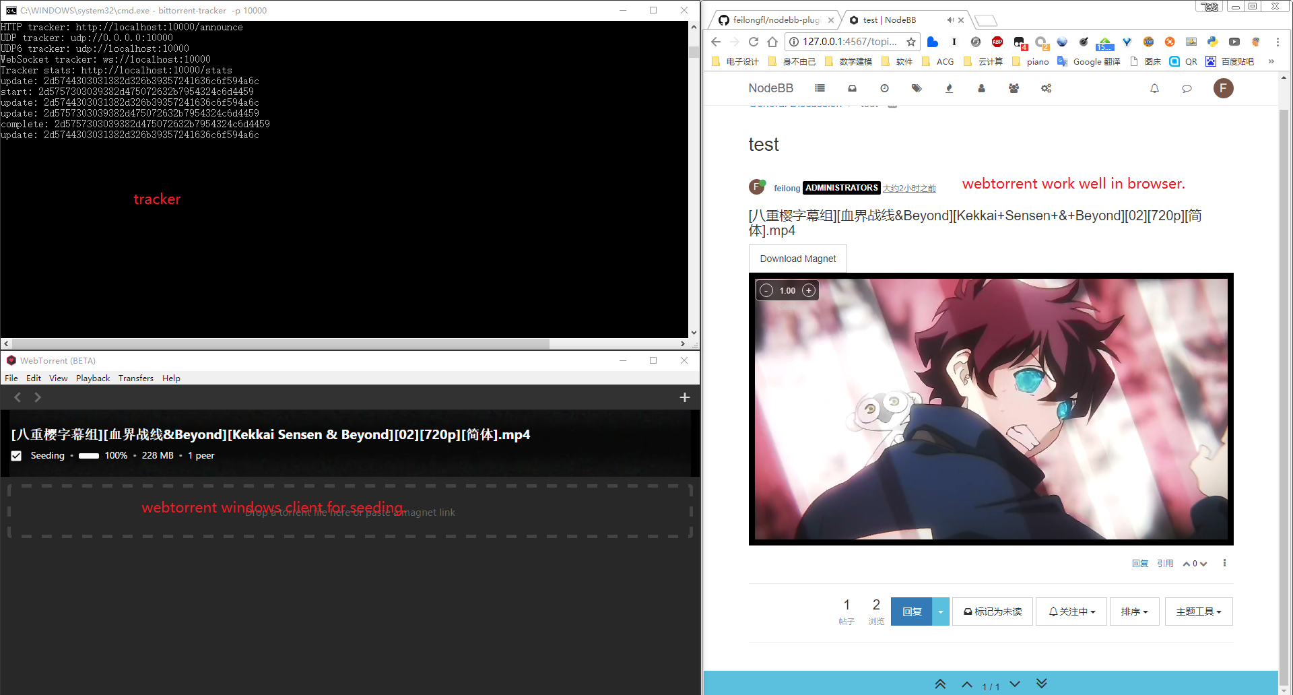This screenshot has height=695, width=1293.
Task: Expand reply button dropdown arrow
Action: click(941, 611)
